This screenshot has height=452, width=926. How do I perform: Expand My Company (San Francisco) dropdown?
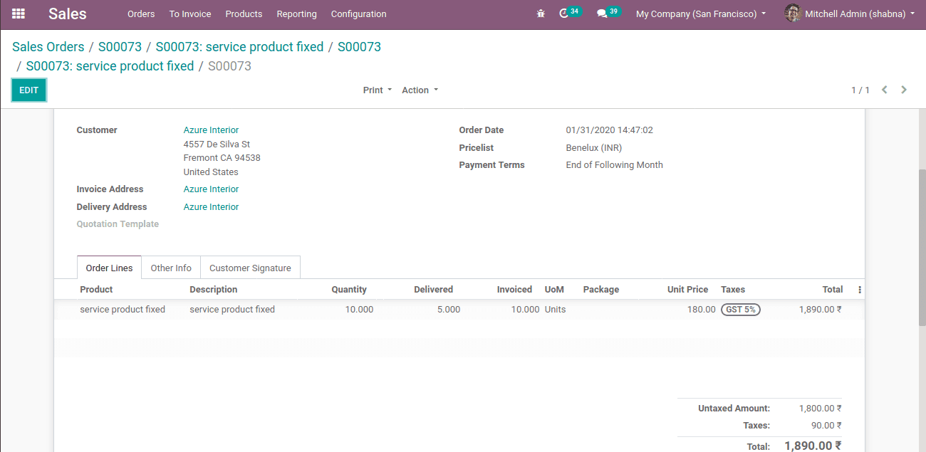[701, 14]
